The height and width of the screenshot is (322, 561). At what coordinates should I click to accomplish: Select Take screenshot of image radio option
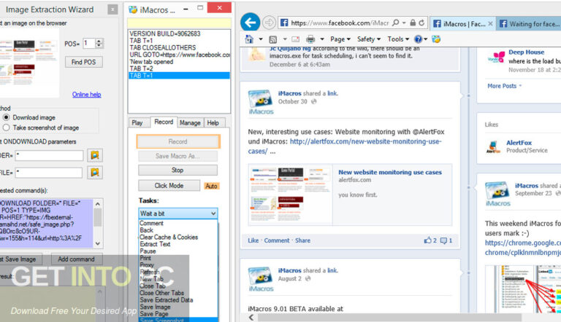pos(6,127)
